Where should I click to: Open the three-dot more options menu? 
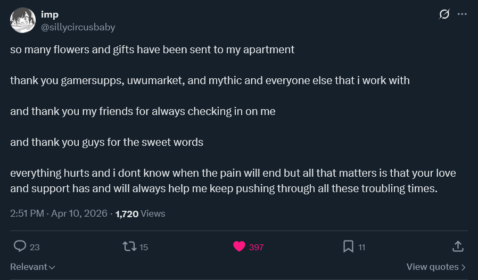tap(462, 15)
